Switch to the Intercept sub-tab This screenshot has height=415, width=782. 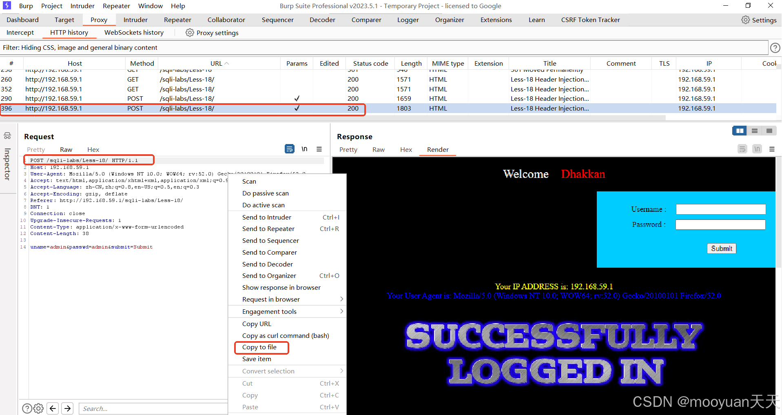click(x=20, y=32)
